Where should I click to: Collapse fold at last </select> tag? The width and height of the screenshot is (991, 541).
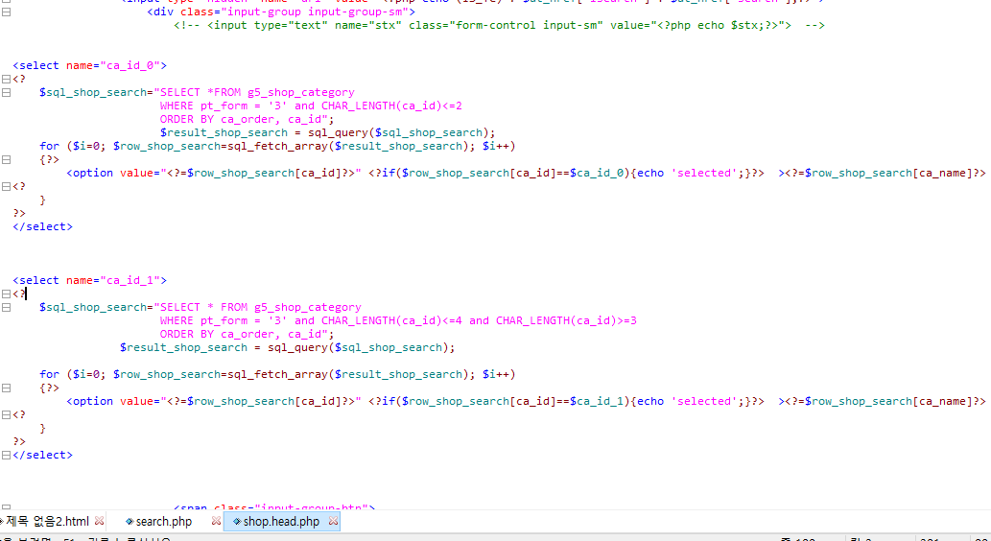pyautogui.click(x=6, y=456)
